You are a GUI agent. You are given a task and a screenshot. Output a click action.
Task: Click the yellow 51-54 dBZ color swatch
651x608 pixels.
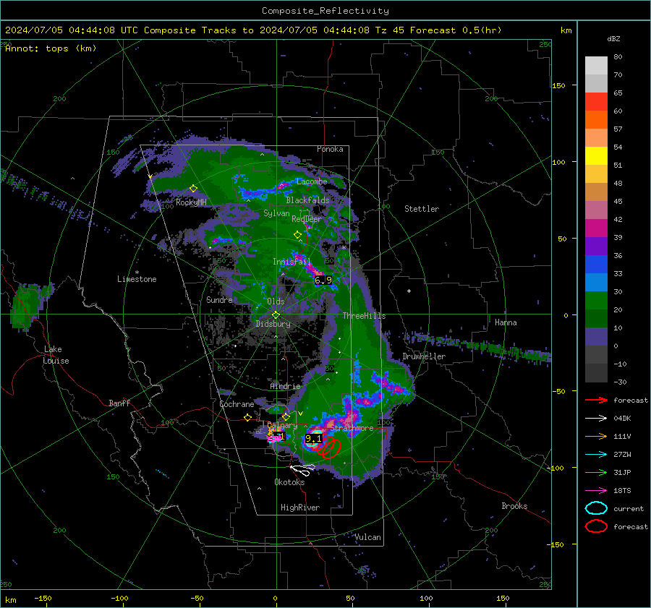pyautogui.click(x=596, y=156)
